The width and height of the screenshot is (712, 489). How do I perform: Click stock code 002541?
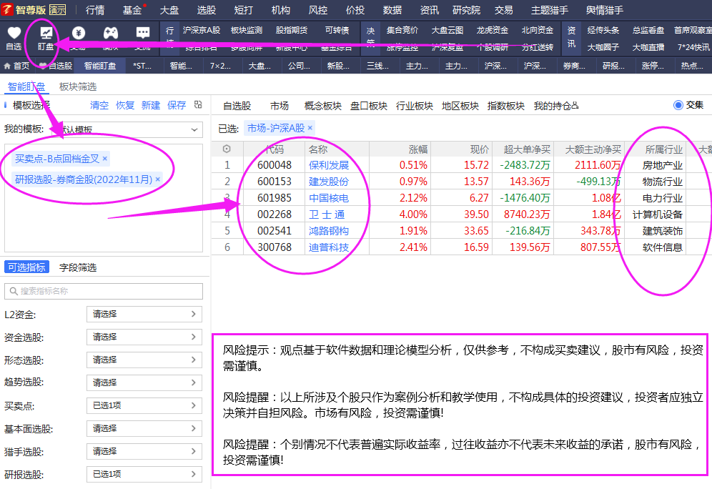[275, 231]
